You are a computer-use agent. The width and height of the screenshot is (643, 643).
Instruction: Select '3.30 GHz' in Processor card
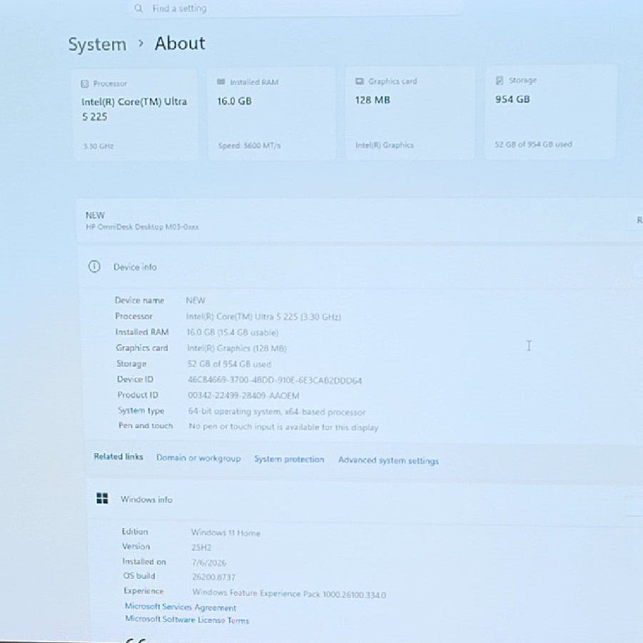coord(98,146)
